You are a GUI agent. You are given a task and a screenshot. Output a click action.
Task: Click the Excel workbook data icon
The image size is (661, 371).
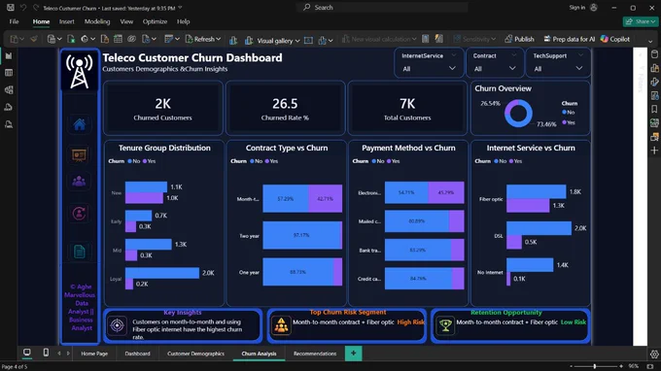[x=71, y=39]
